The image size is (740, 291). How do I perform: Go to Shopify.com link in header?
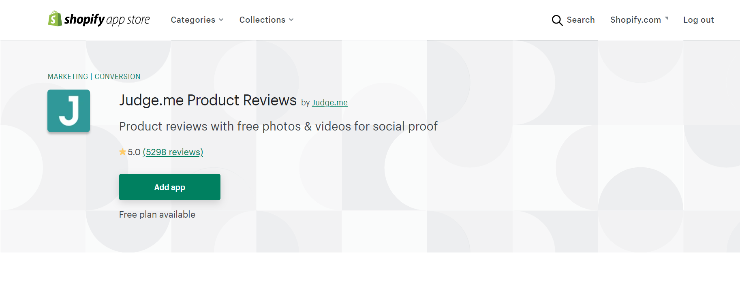point(635,20)
